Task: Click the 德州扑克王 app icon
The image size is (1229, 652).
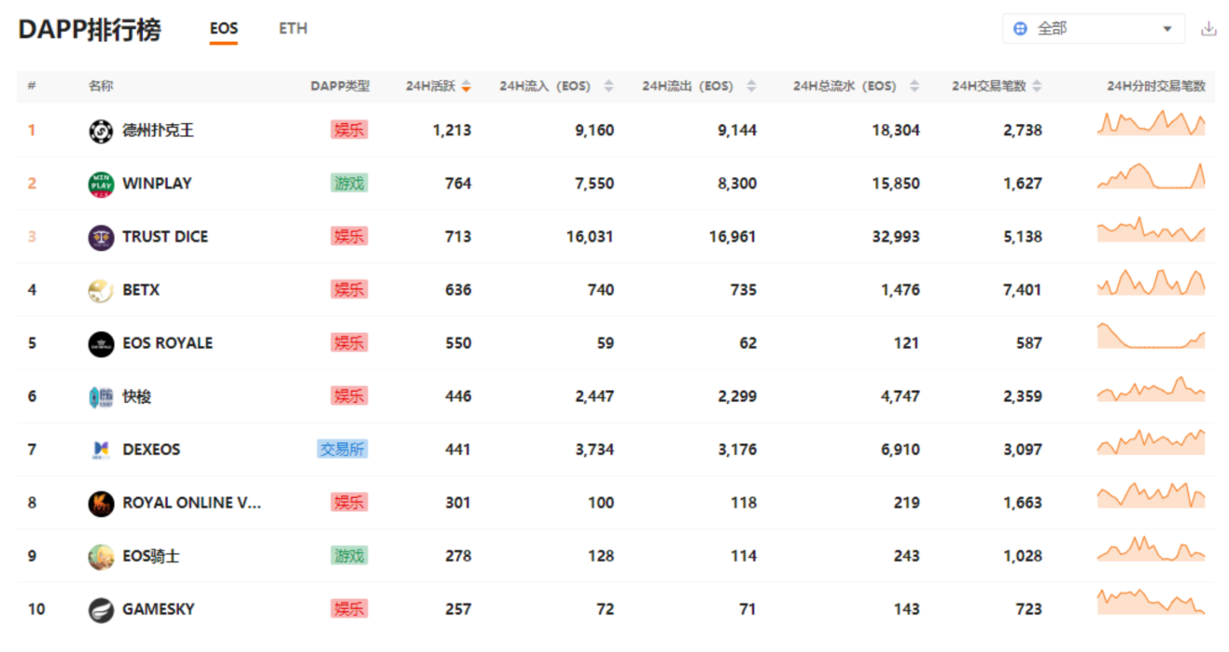Action: click(101, 131)
